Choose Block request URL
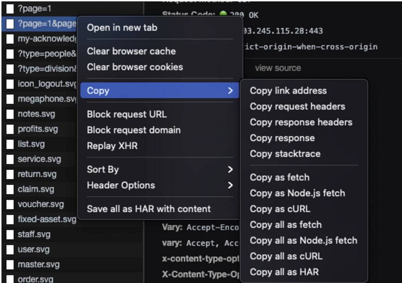402x283 pixels. click(x=127, y=114)
